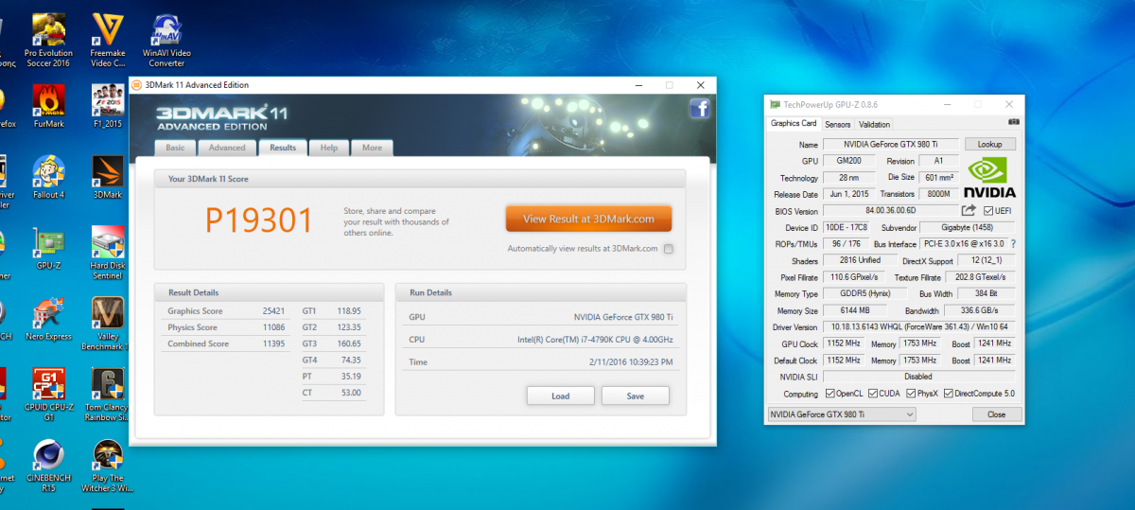
Task: Click the Close button in GPU-Z
Action: 996,414
